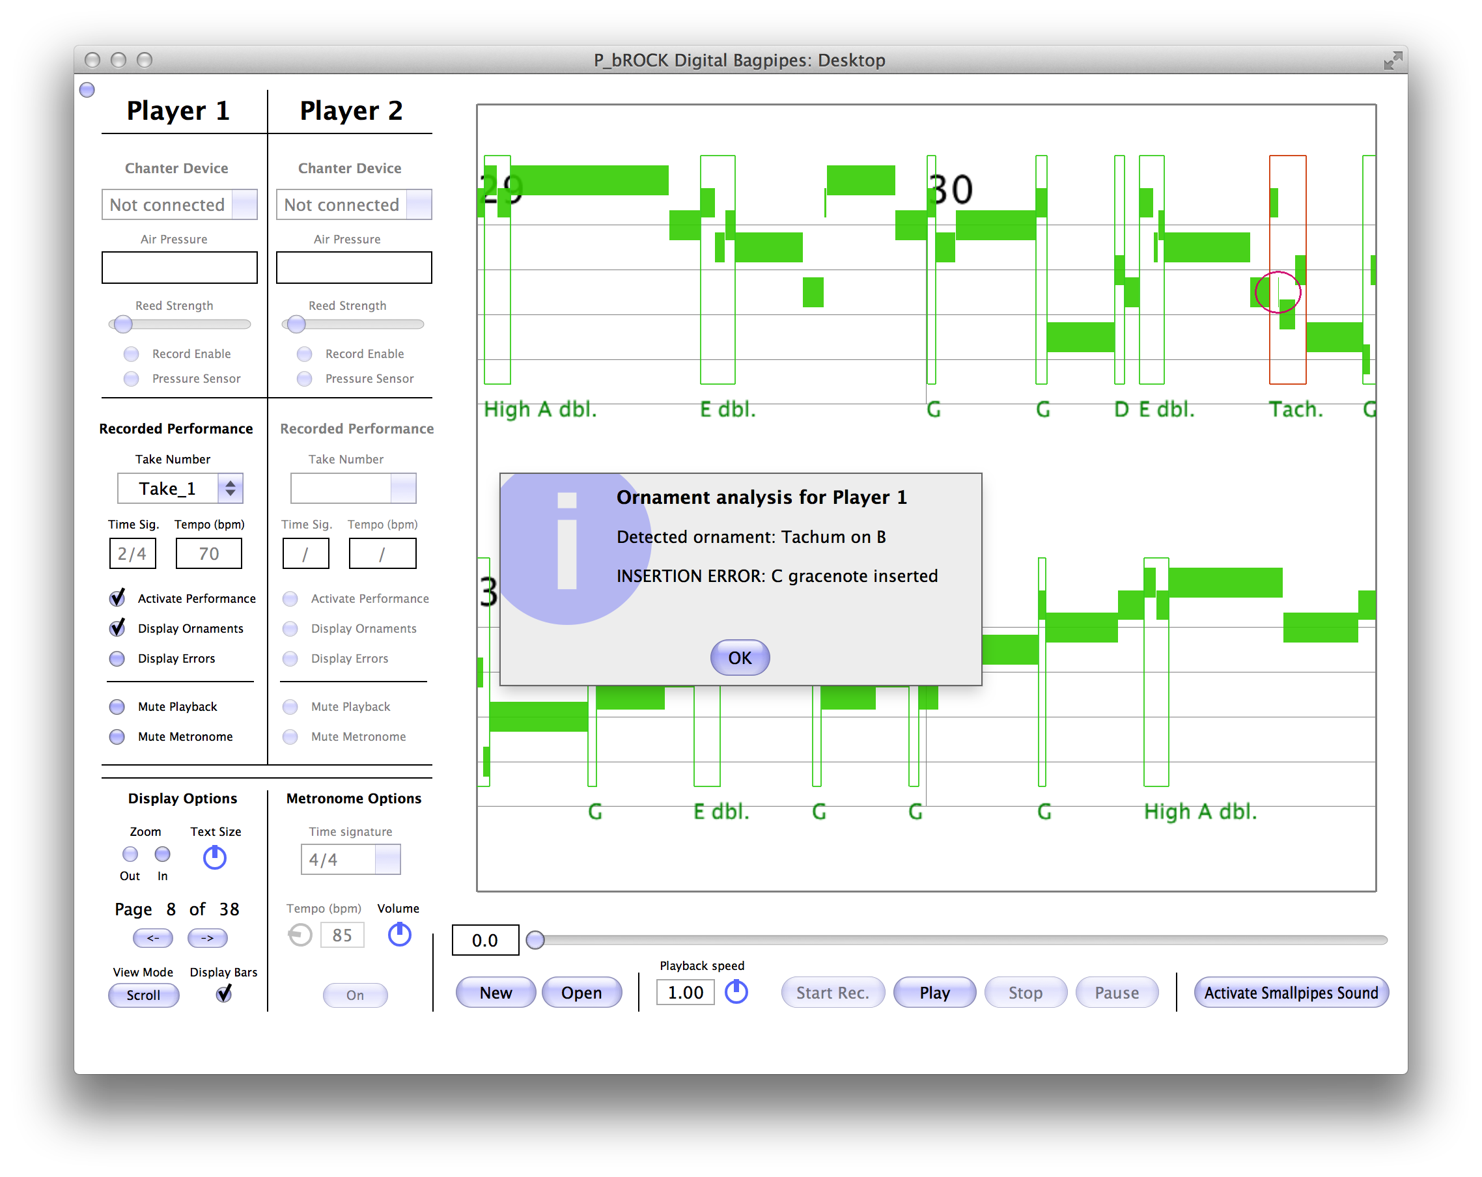This screenshot has width=1482, height=1177.
Task: Click the playback position slider handle
Action: 535,940
